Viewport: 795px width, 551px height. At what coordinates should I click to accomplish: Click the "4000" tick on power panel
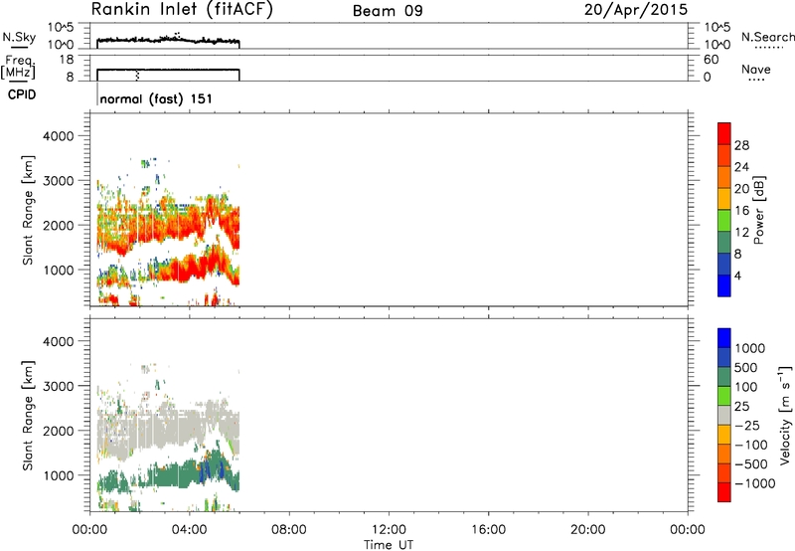(x=58, y=136)
